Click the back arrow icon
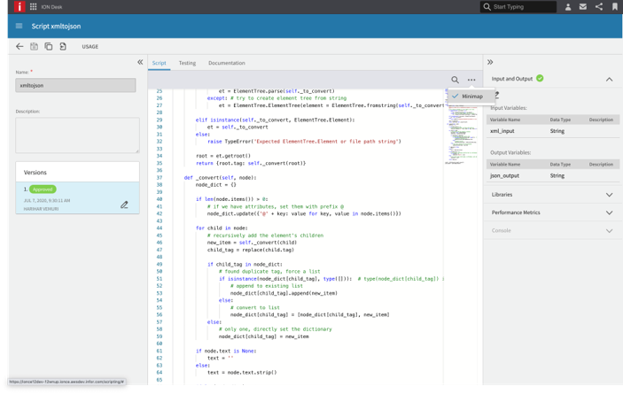623x394 pixels. (x=19, y=46)
